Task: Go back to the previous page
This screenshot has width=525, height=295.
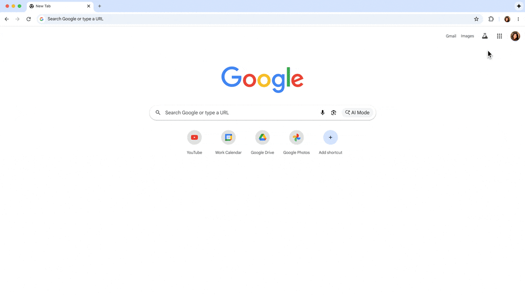Action: 7,19
